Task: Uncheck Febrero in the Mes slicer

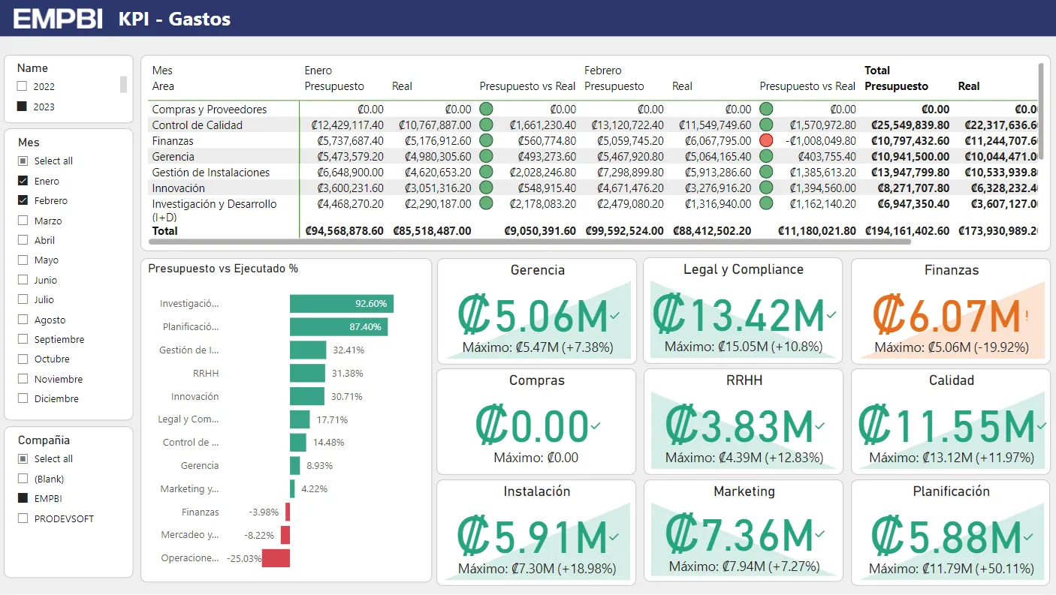Action: 23,200
